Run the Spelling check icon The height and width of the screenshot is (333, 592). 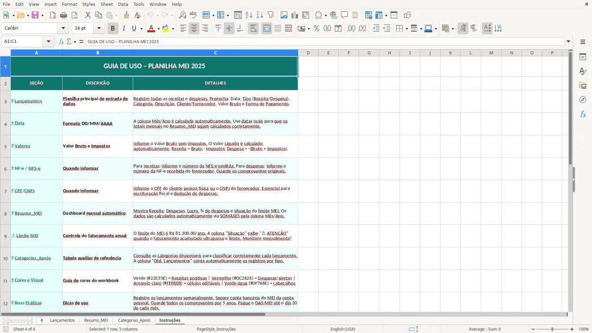coord(193,15)
